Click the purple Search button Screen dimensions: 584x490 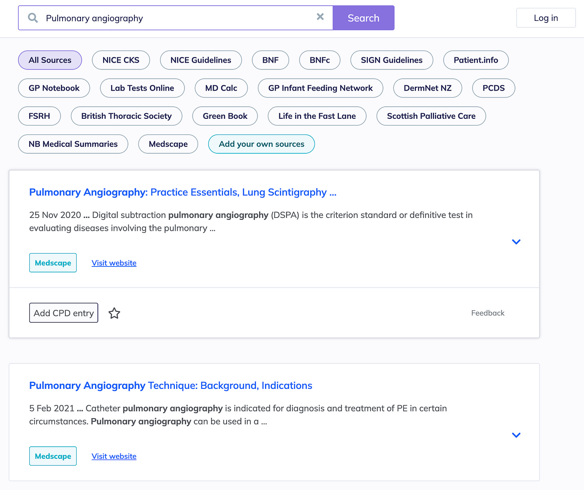[x=363, y=18]
